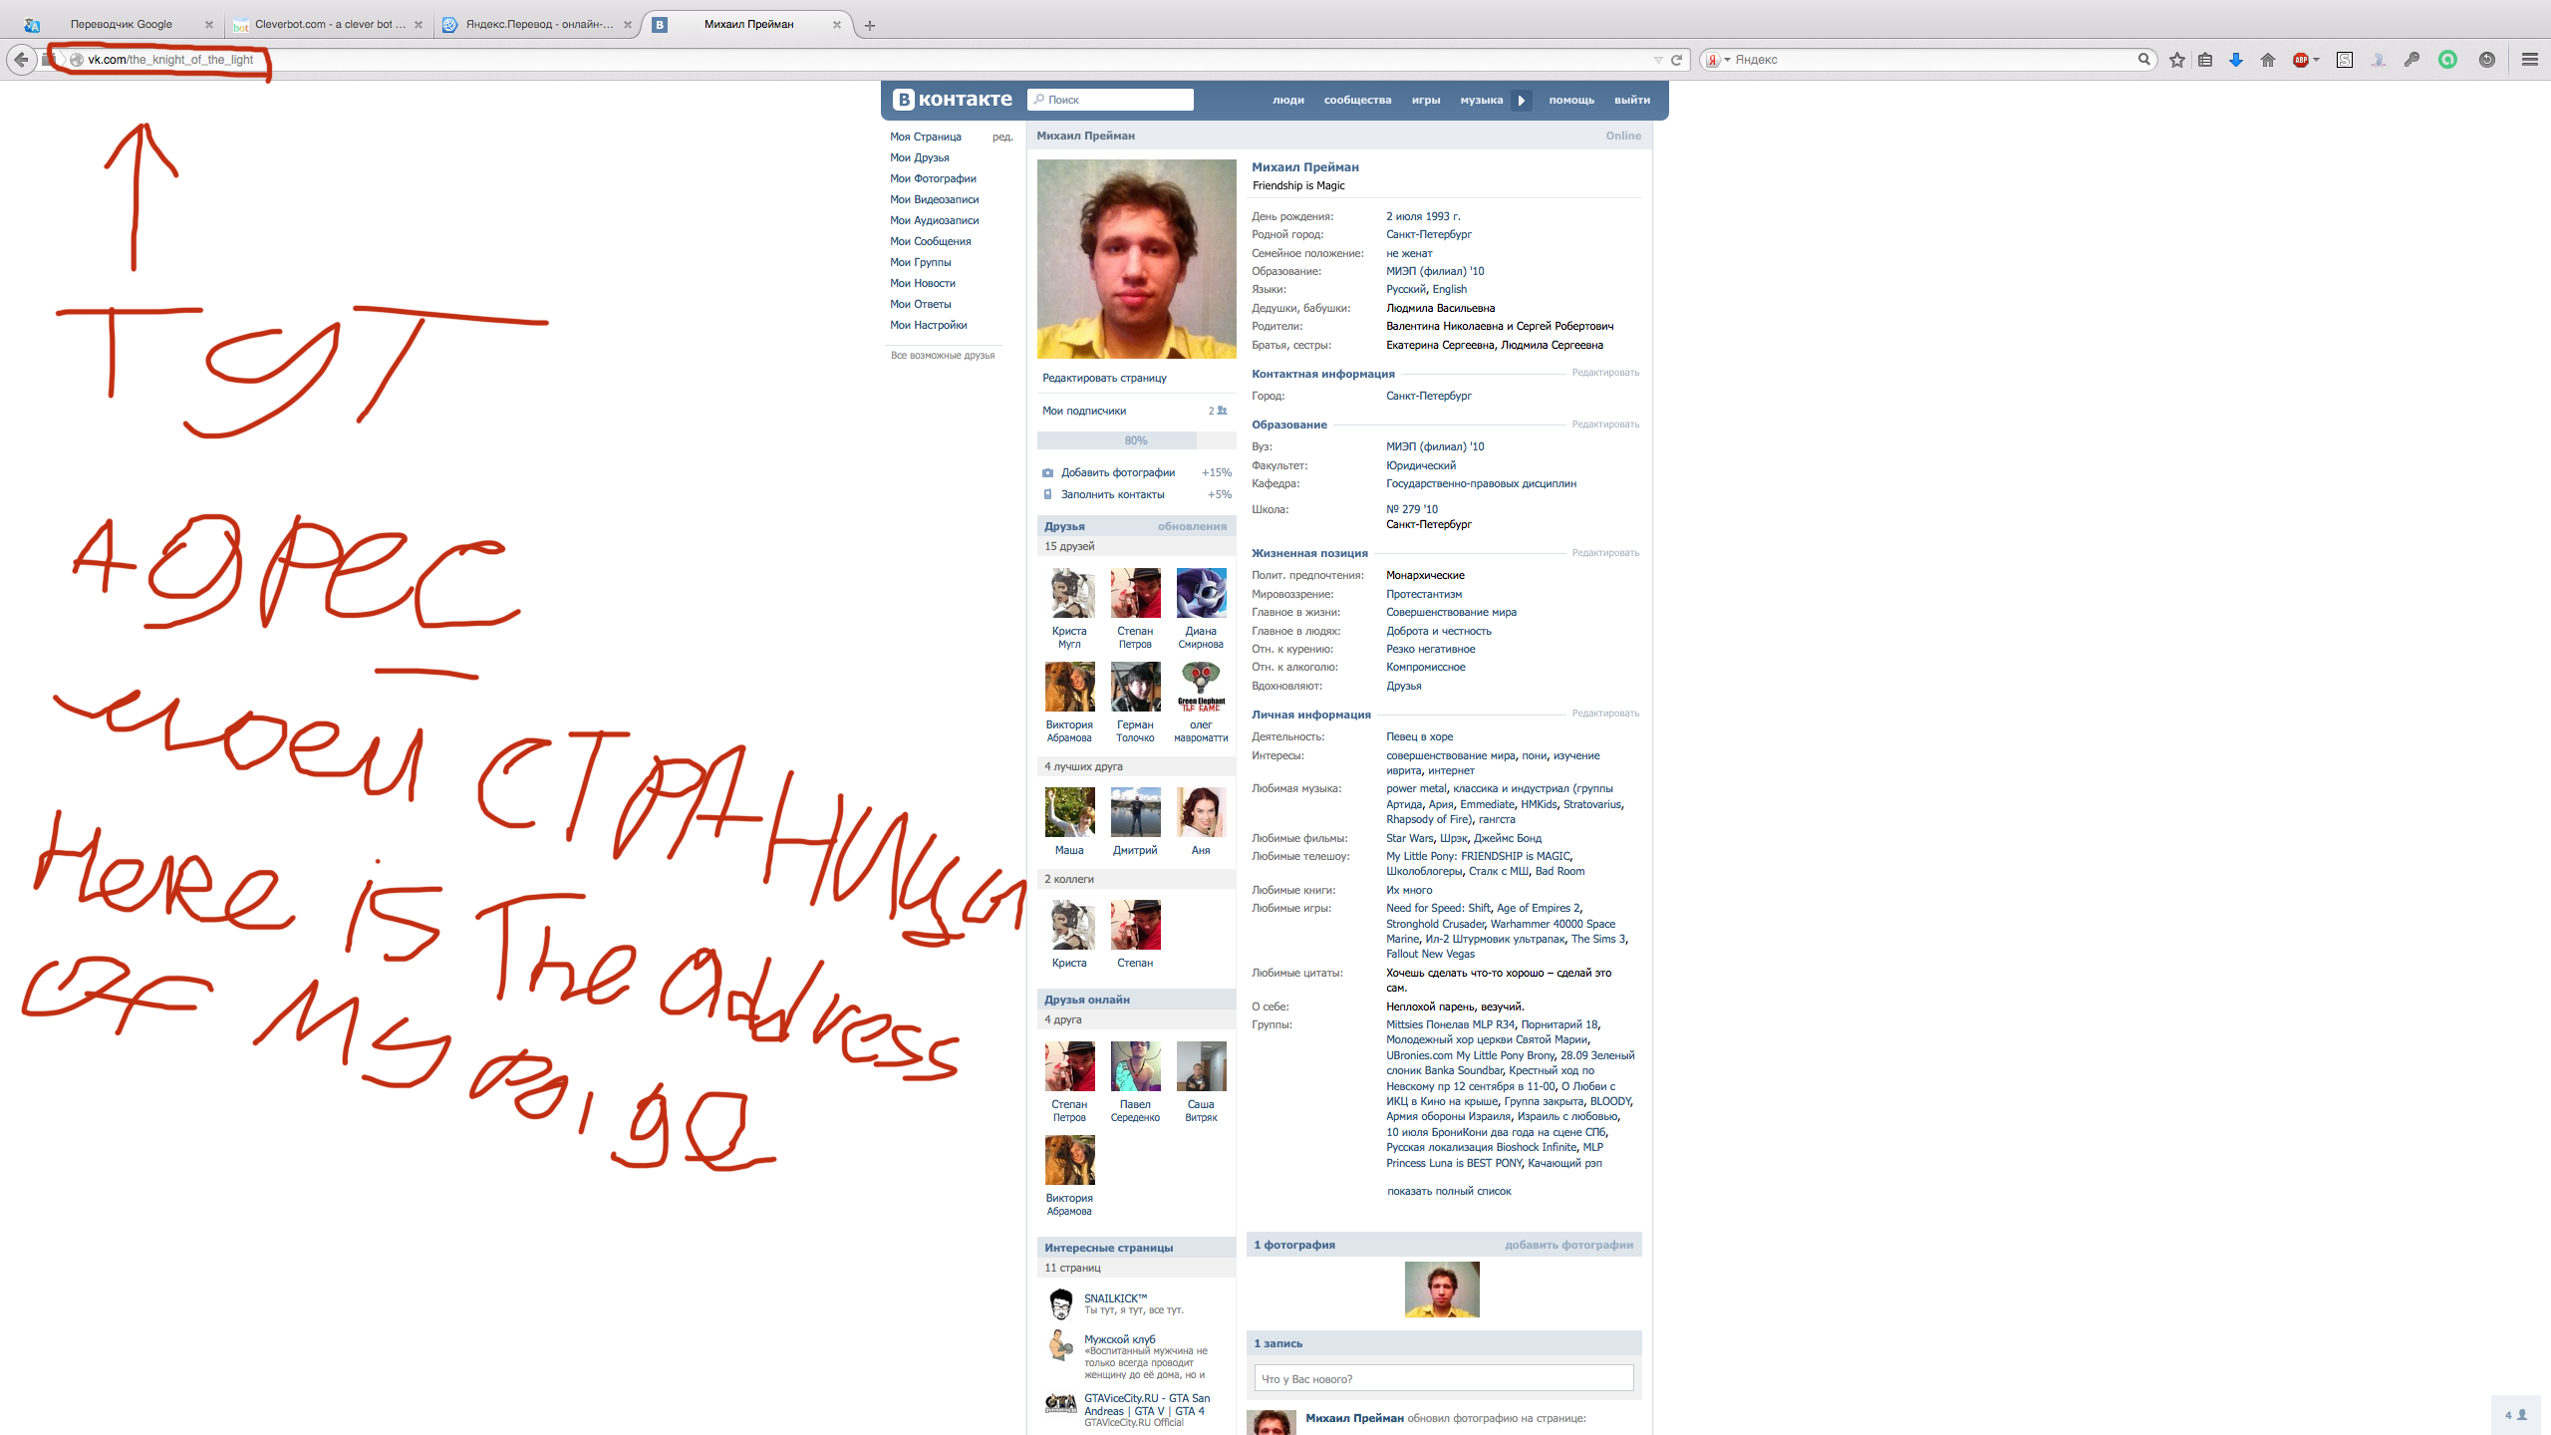Click the Adblock Plus ABP icon
The width and height of the screenshot is (2551, 1435).
[2300, 60]
